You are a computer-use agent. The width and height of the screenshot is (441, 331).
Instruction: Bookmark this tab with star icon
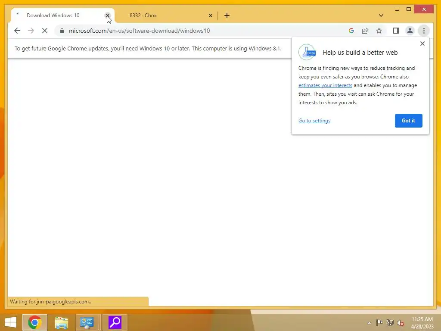379,31
